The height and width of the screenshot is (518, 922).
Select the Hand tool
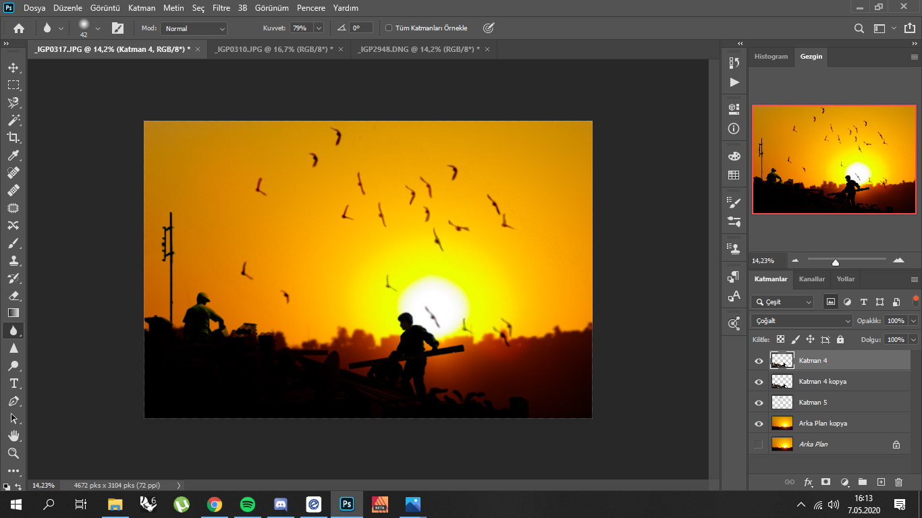point(13,436)
